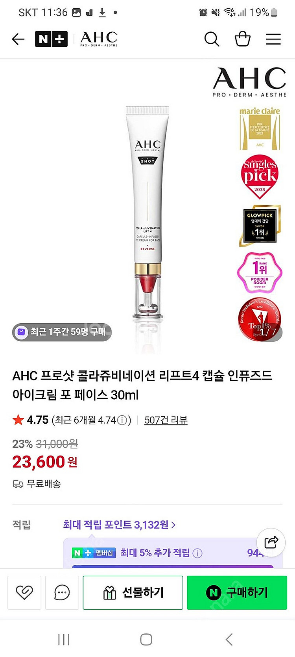Screen dimensions: 295x657
Task: Tap the 선물하기 gift button
Action: [133, 592]
